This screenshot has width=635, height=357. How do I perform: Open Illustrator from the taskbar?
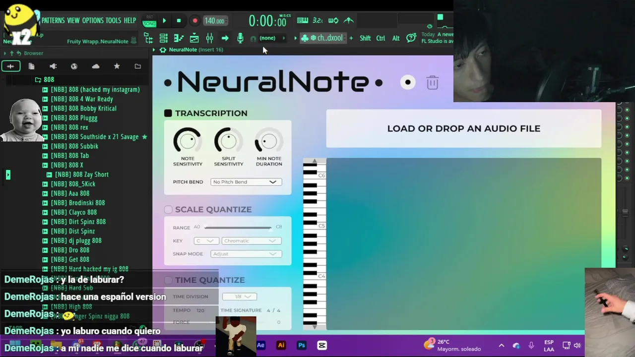281,346
